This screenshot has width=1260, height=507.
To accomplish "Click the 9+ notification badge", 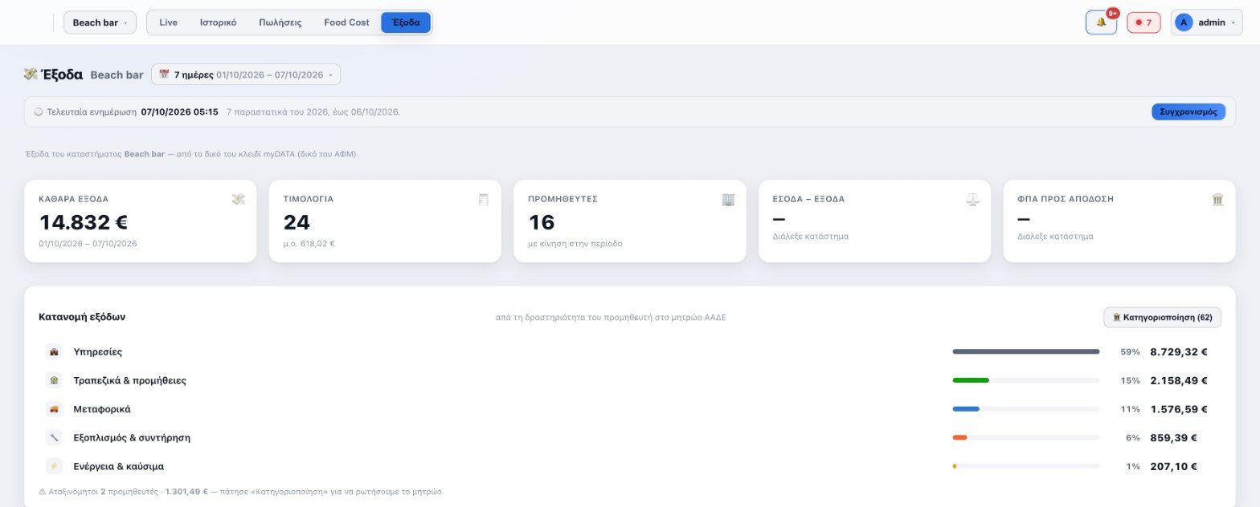I will pyautogui.click(x=1113, y=13).
